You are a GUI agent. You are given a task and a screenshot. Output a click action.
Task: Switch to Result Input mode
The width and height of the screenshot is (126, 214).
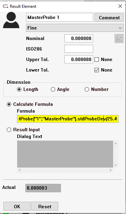(9, 130)
